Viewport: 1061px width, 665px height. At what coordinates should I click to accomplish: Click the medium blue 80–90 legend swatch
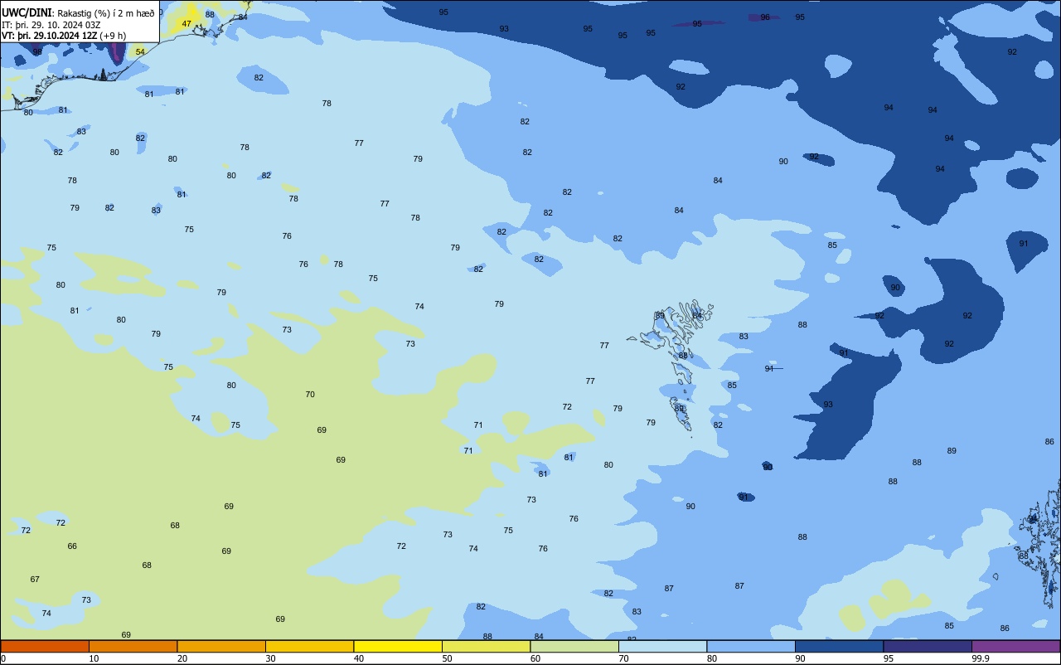(x=751, y=646)
